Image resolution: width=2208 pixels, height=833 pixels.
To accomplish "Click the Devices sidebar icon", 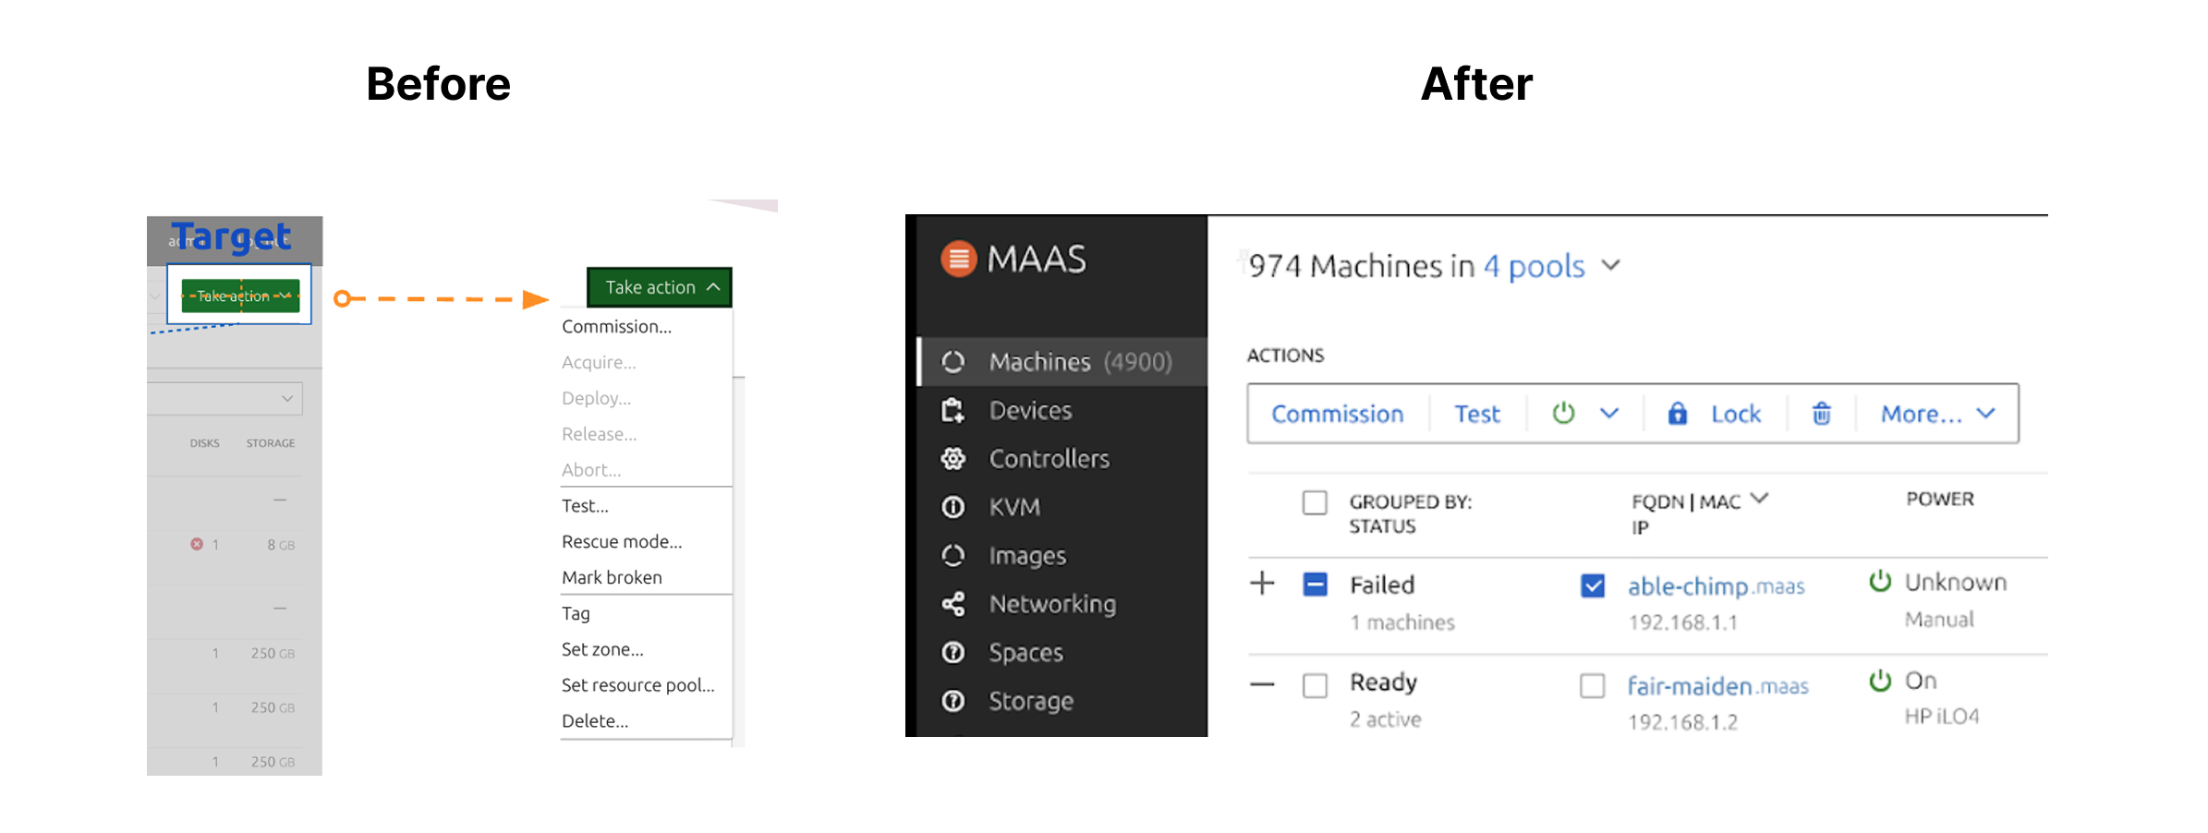I will click(x=952, y=410).
